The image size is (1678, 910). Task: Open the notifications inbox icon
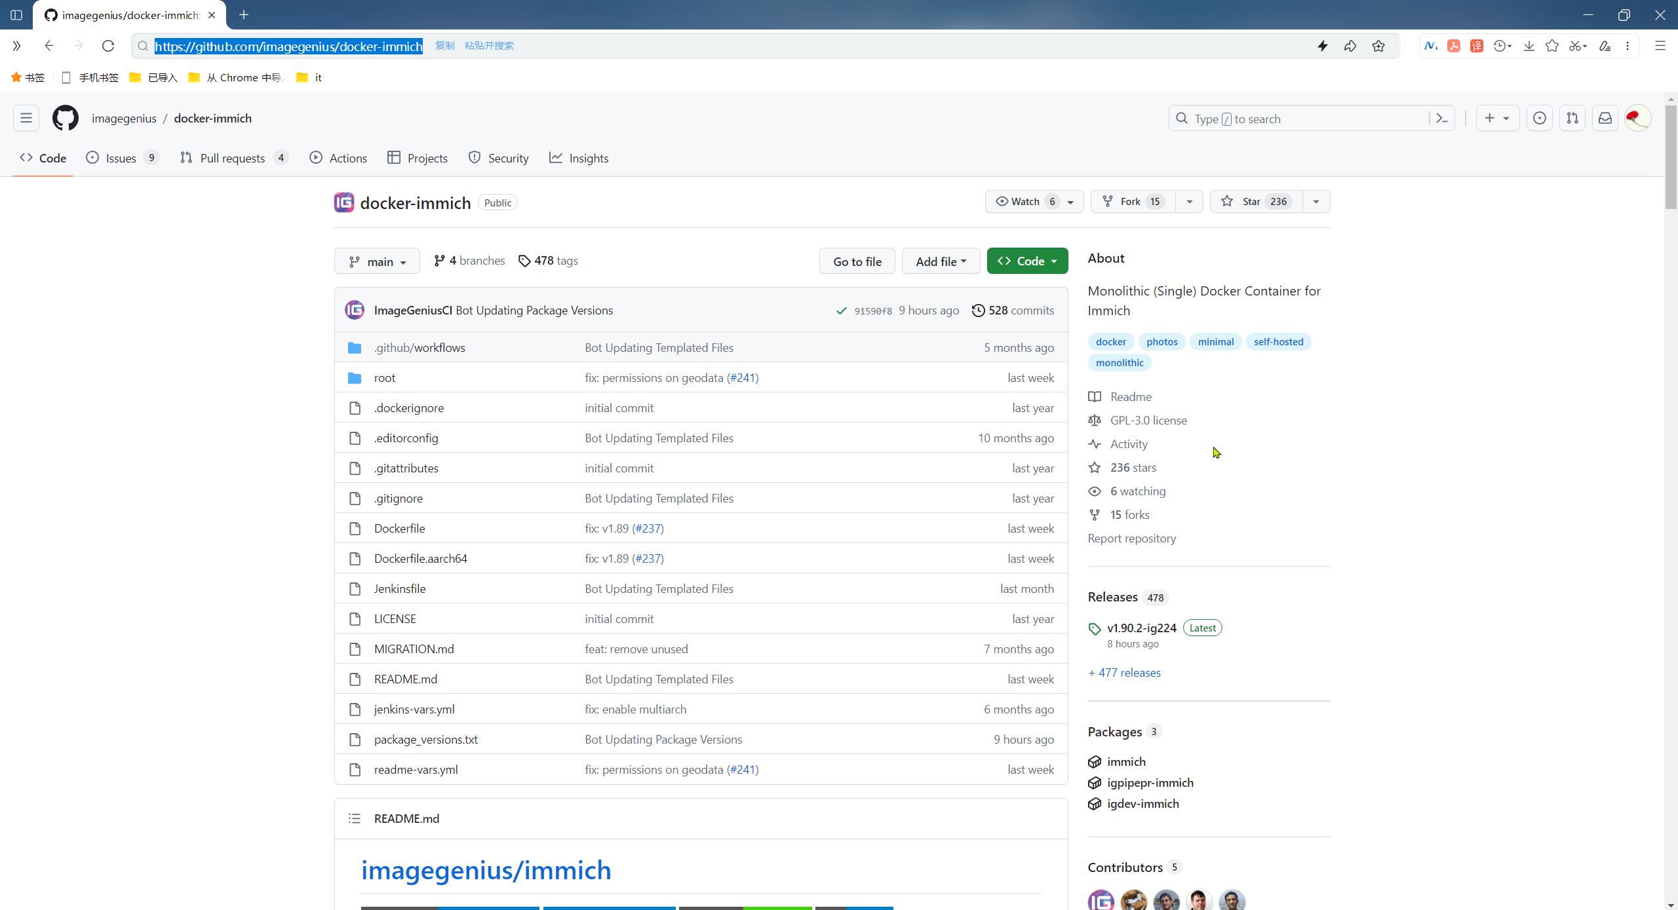(1605, 118)
